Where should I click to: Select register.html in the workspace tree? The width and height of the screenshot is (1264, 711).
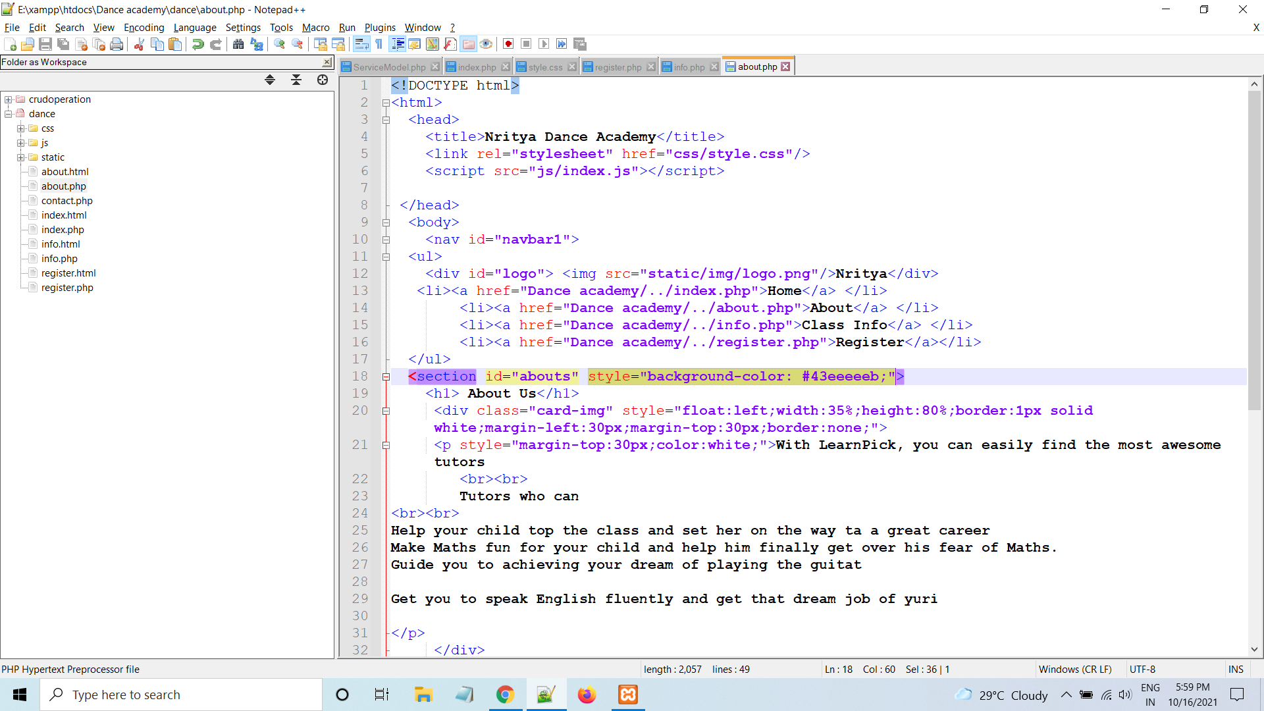pyautogui.click(x=68, y=273)
